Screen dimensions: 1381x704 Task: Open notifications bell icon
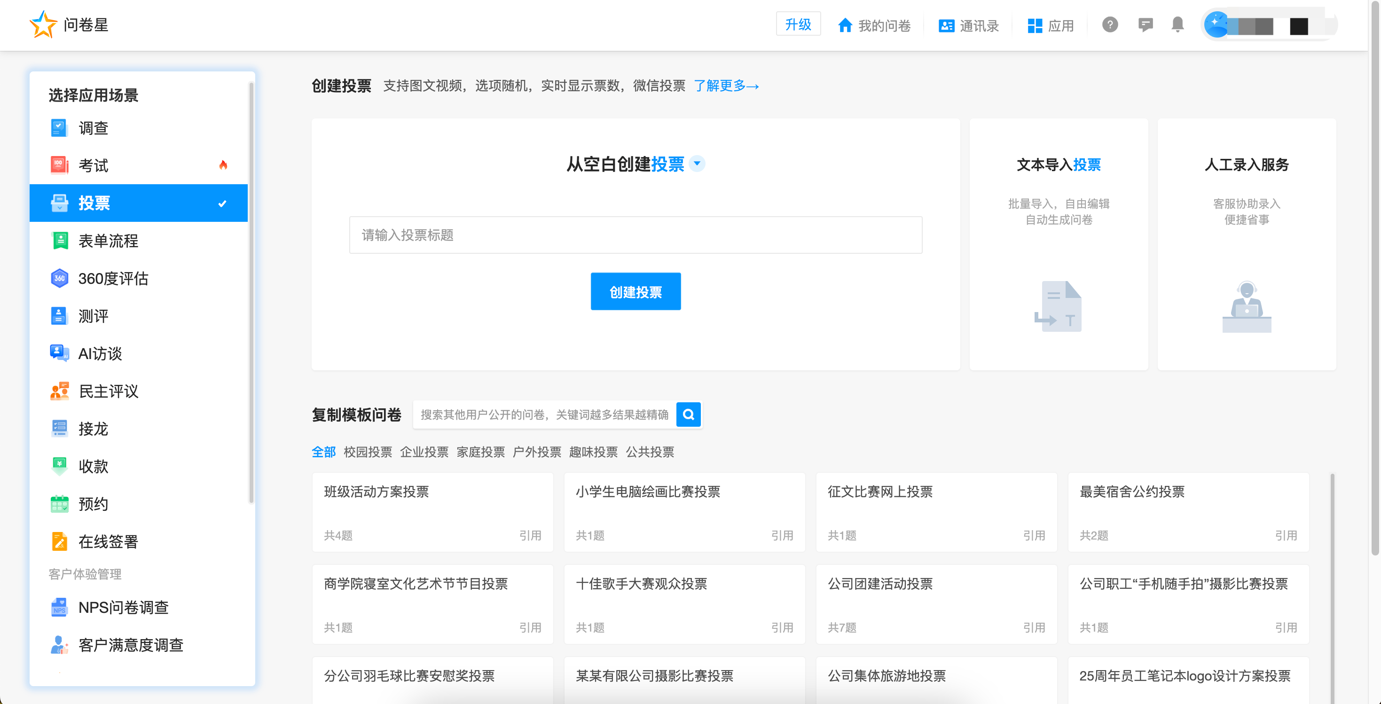pos(1177,24)
